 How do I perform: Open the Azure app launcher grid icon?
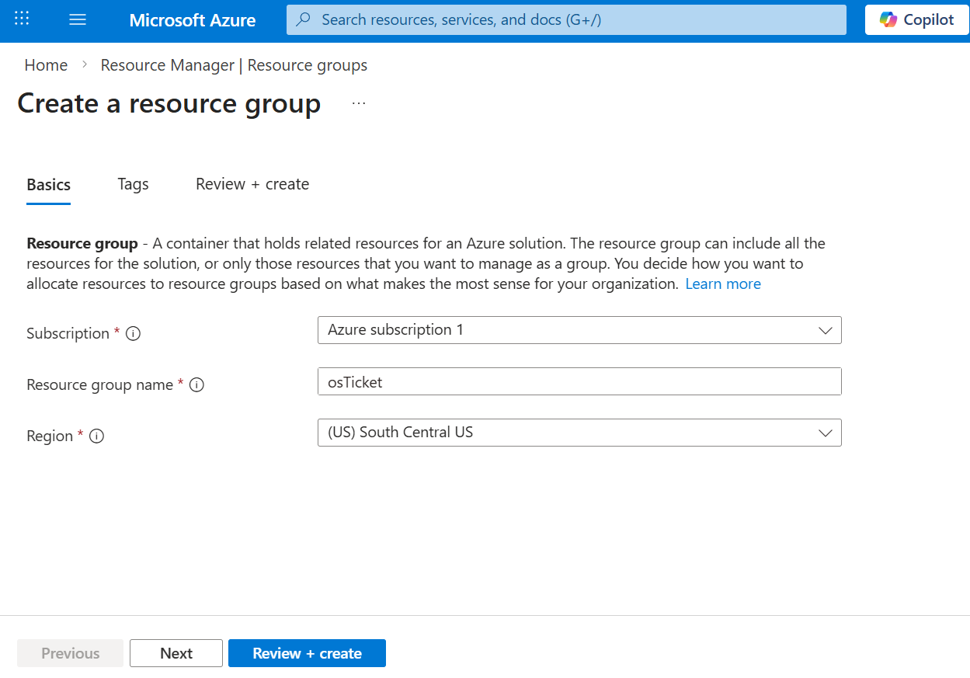pyautogui.click(x=22, y=19)
